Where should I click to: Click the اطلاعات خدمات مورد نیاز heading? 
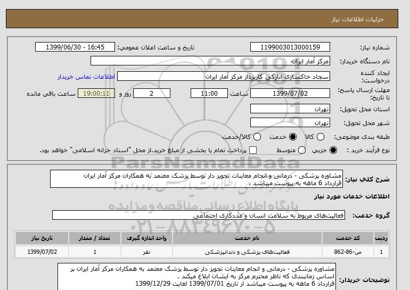[x=351, y=196]
